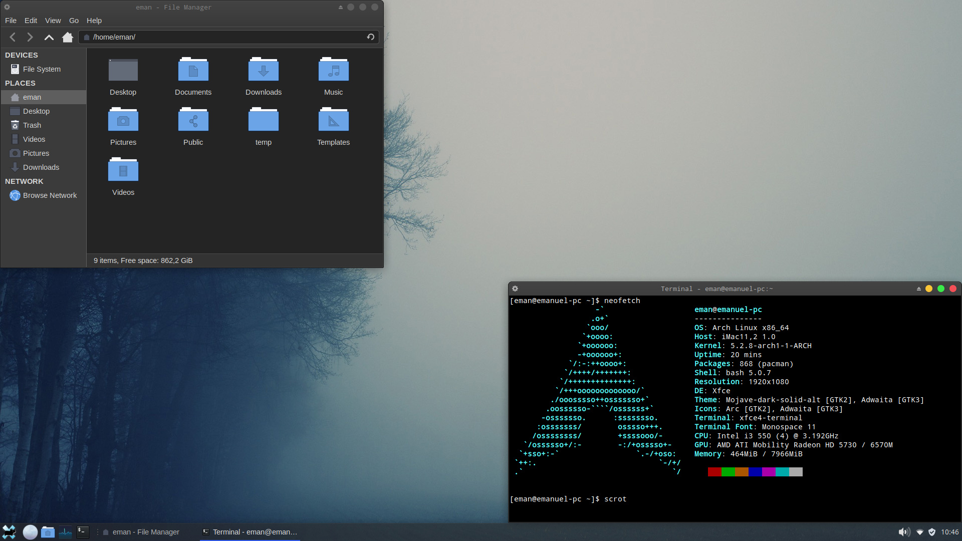Select Desktop in the Places sidebar

43,111
